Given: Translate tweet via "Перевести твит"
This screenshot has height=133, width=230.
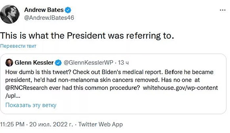Looking at the screenshot, I should 18,45.
